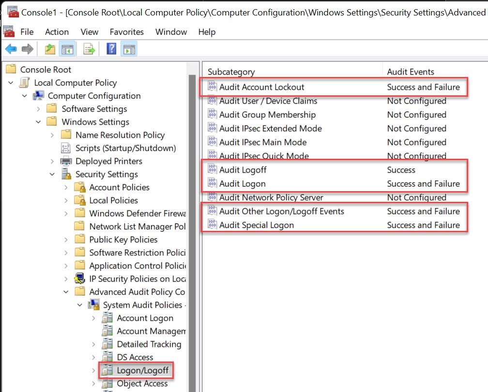Select the Audit Special Logon policy
This screenshot has width=488, height=392.
click(x=250, y=225)
